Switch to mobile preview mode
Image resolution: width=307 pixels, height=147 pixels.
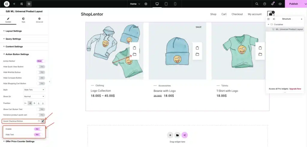(175, 4)
